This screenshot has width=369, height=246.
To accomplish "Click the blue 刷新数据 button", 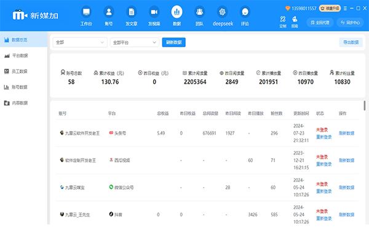I will coord(174,42).
